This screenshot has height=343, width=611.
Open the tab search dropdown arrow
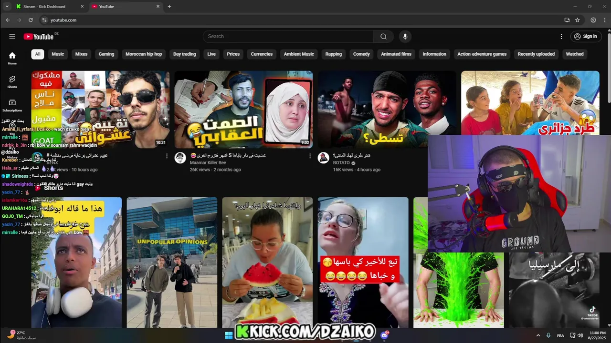click(x=7, y=6)
